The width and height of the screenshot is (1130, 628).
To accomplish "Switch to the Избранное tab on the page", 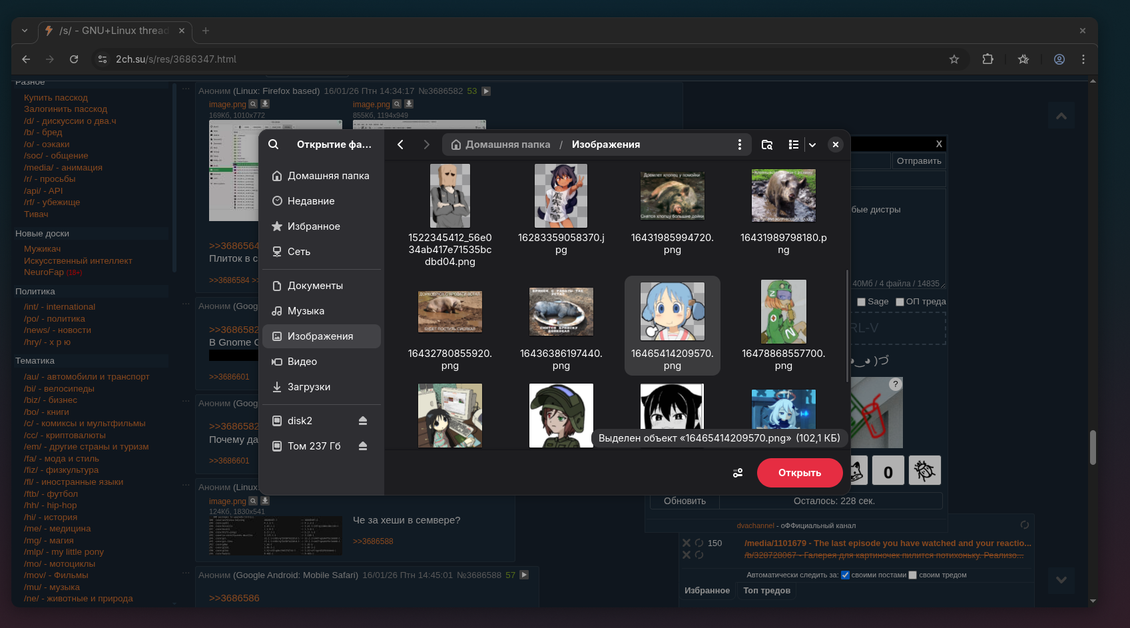I will pos(707,591).
